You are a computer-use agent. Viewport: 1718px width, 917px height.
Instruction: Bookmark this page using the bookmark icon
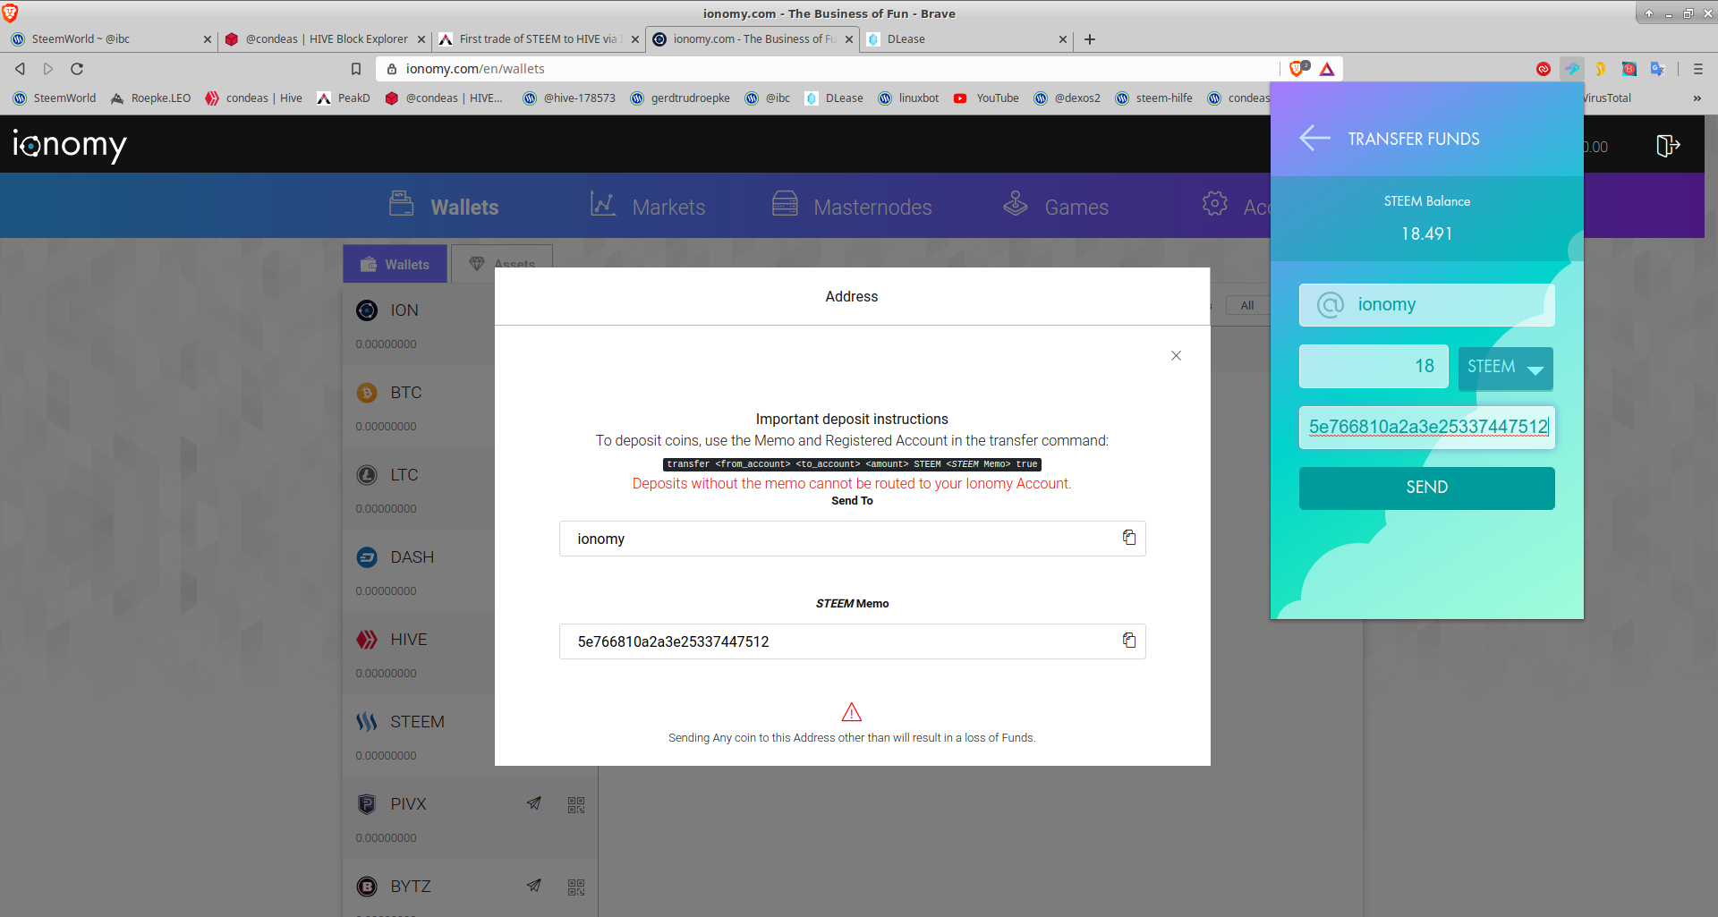pos(356,69)
